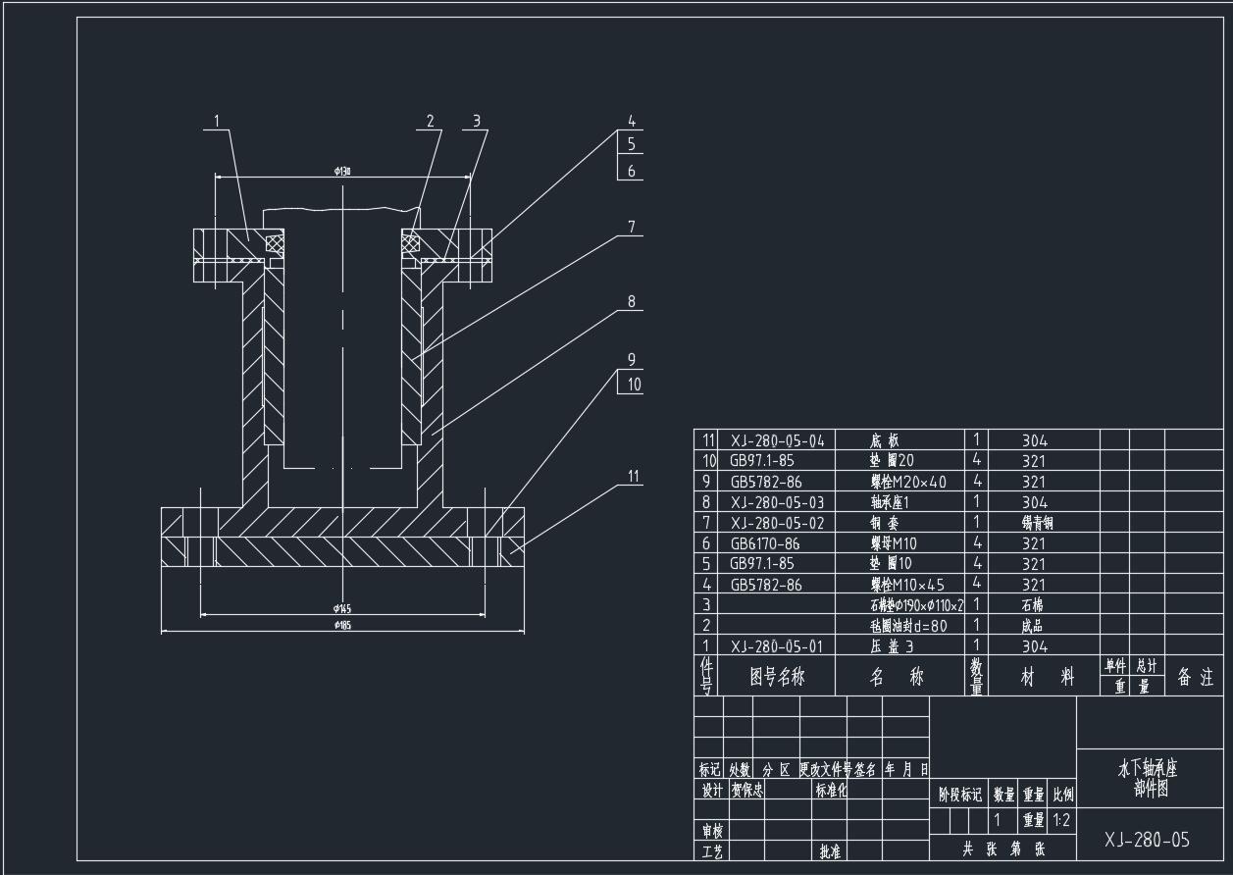Click the '比例' header cell
Viewport: 1233px width, 875px height.
coord(1062,795)
